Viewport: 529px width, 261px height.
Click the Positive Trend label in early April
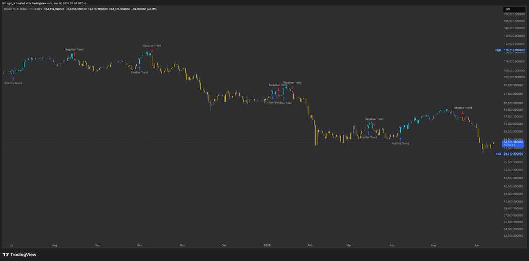(400, 143)
